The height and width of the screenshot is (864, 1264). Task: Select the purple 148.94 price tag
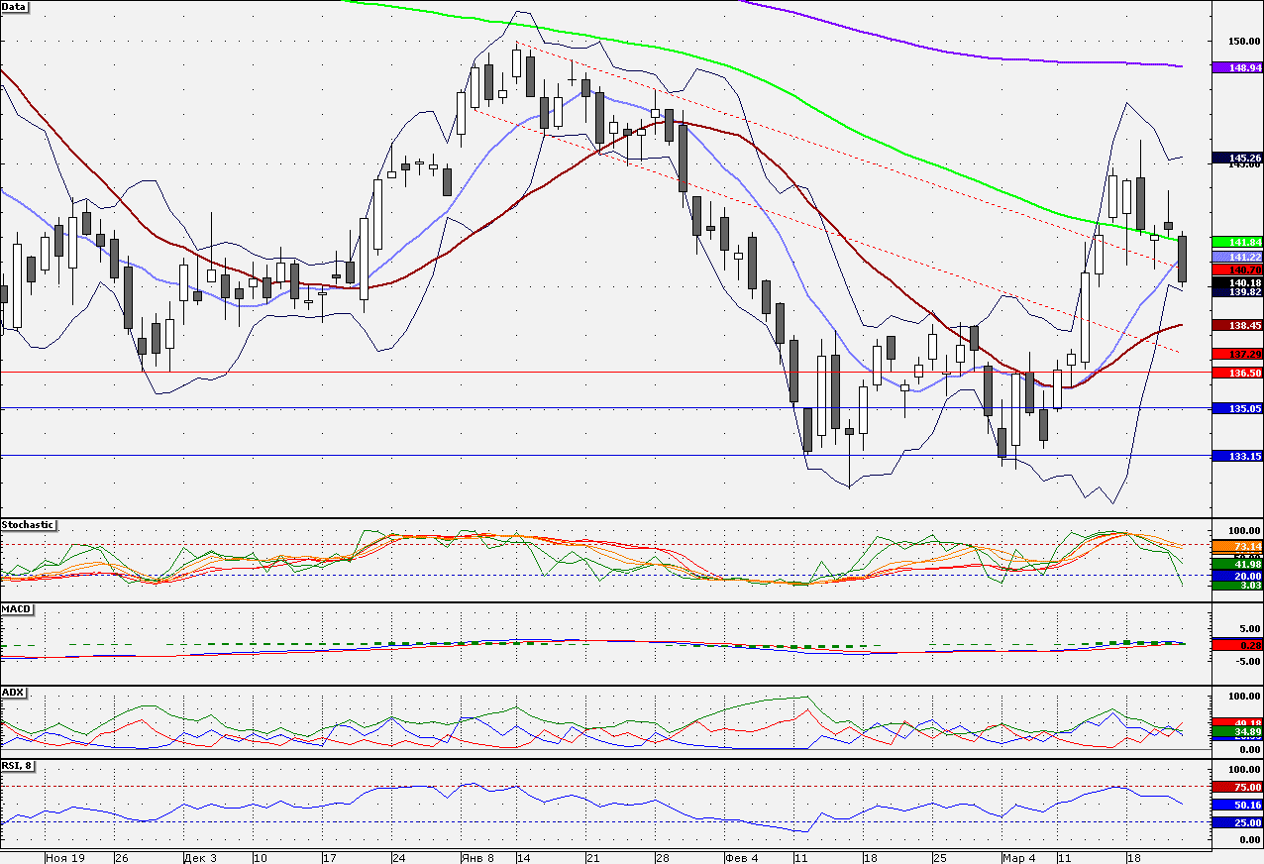pyautogui.click(x=1236, y=68)
